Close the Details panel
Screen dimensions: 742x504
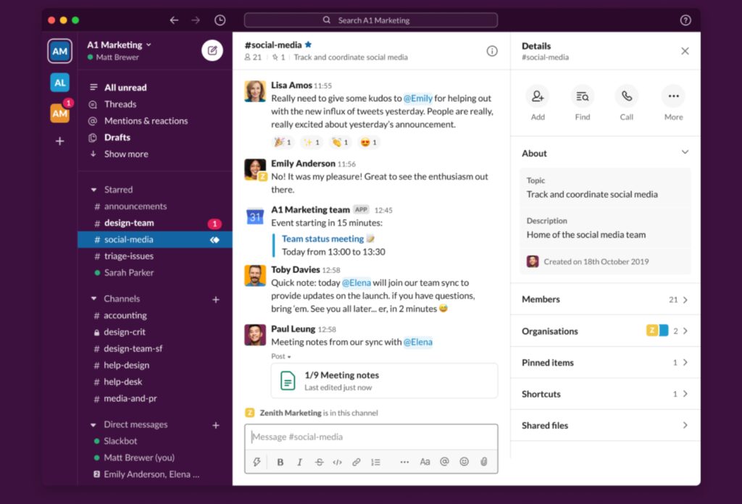tap(685, 51)
